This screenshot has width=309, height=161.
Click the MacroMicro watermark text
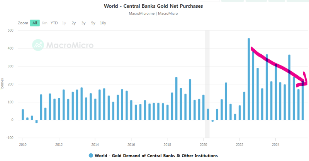pos(70,45)
